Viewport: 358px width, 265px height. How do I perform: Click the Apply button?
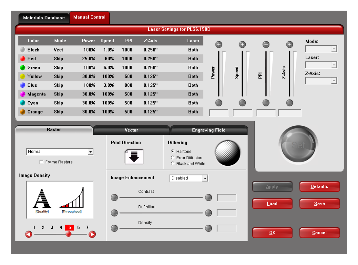point(272,187)
